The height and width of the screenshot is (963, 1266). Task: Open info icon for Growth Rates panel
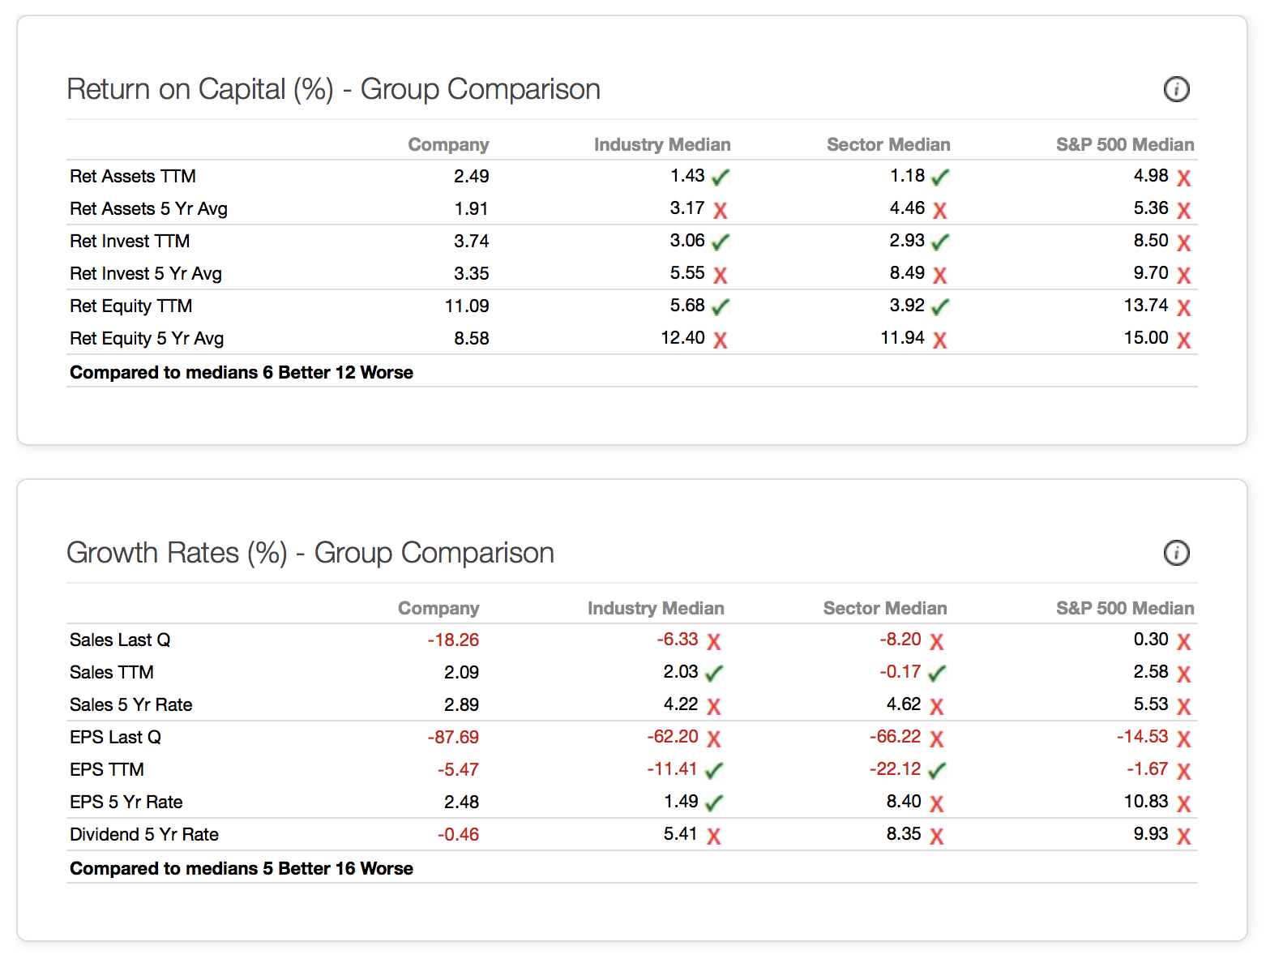[x=1176, y=553]
